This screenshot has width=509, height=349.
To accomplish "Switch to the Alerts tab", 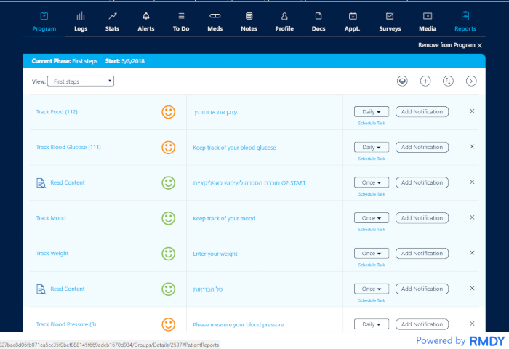I will (146, 21).
